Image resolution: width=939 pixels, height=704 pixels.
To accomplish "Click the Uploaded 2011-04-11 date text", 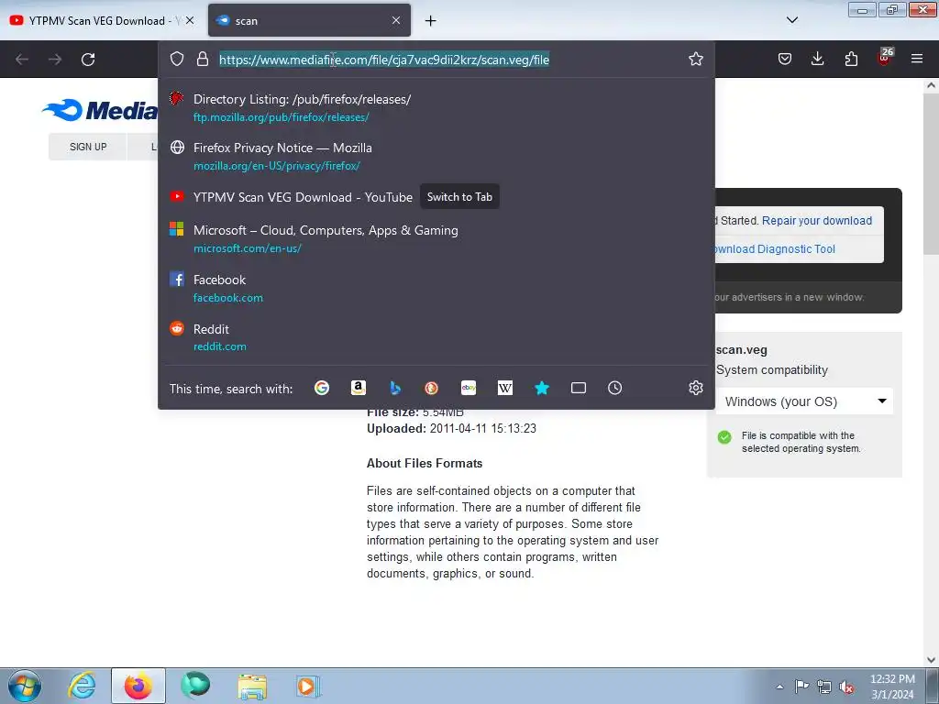I will [x=451, y=429].
